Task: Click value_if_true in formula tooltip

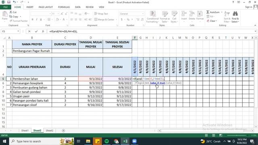Action: 158,83
